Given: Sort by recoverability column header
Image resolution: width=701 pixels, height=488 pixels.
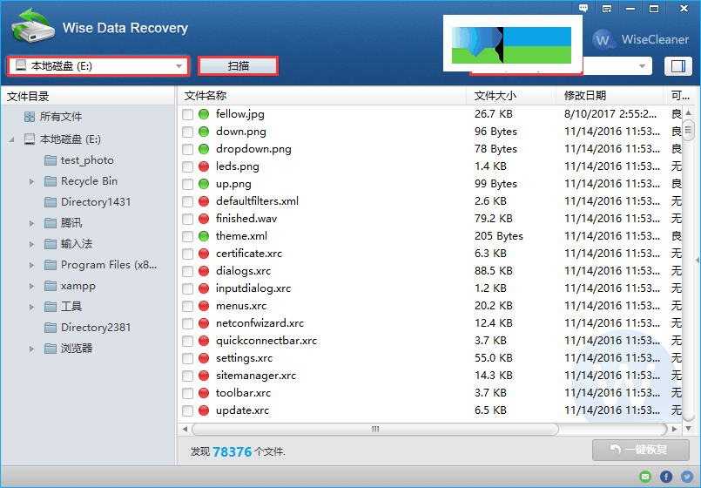Looking at the screenshot, I should pos(679,95).
